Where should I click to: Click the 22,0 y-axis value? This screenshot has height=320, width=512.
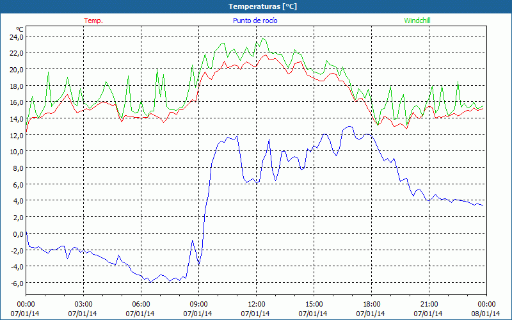coord(17,53)
